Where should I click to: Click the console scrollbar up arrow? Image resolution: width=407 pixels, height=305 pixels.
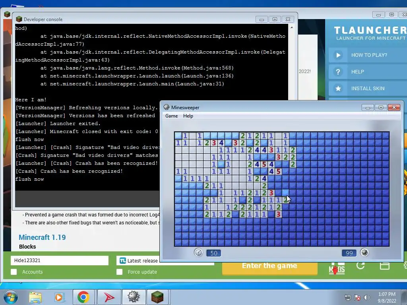292,27
